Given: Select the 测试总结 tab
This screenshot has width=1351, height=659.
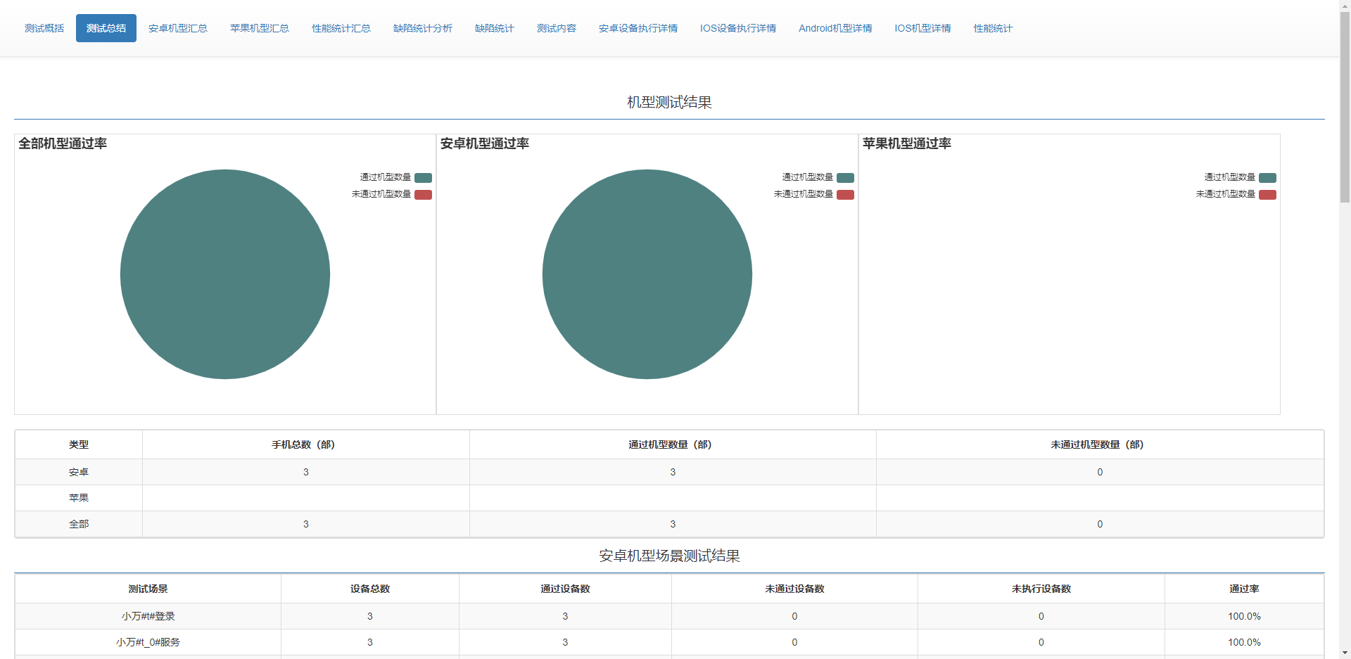Looking at the screenshot, I should click(106, 28).
